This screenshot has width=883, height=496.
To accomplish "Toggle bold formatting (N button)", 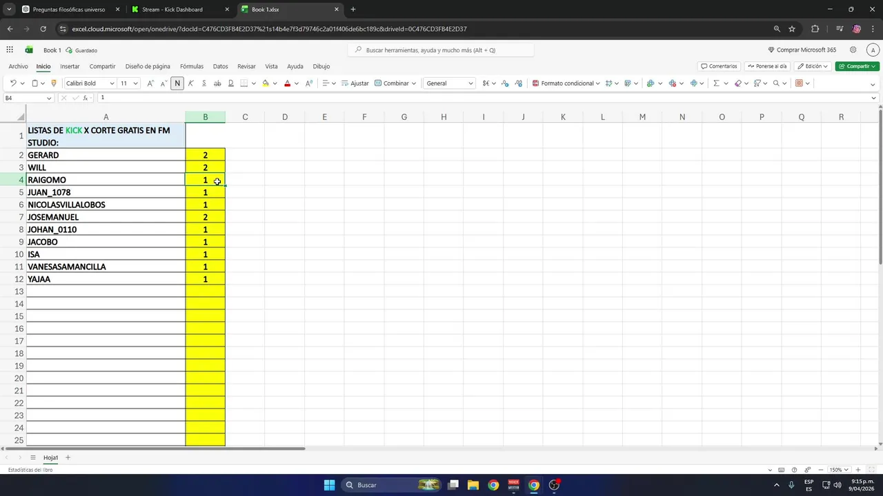I will point(177,83).
